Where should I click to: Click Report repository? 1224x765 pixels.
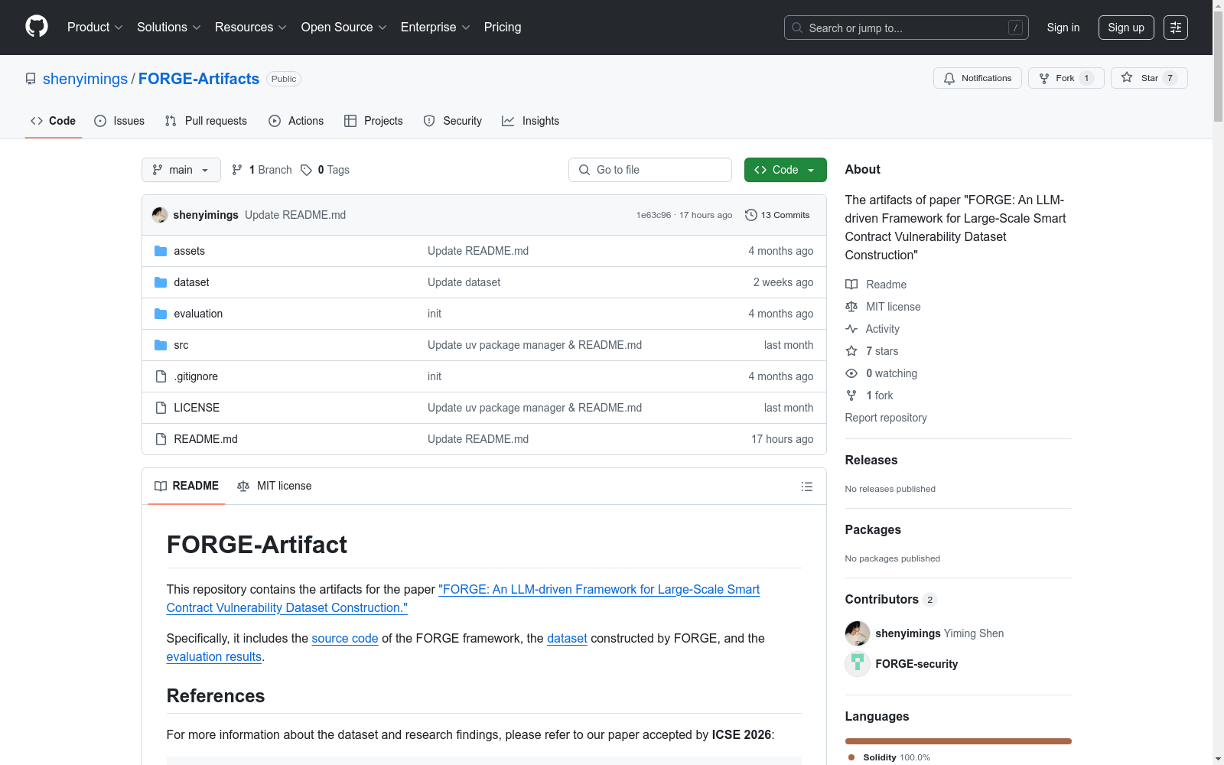point(886,418)
